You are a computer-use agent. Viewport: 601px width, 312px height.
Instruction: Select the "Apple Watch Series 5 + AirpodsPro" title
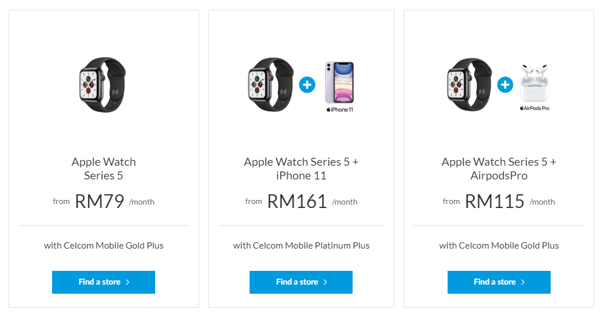[x=499, y=169]
